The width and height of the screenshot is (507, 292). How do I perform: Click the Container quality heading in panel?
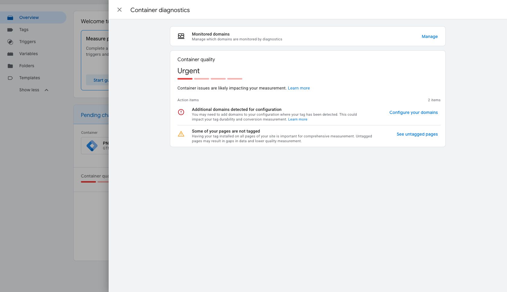196,59
